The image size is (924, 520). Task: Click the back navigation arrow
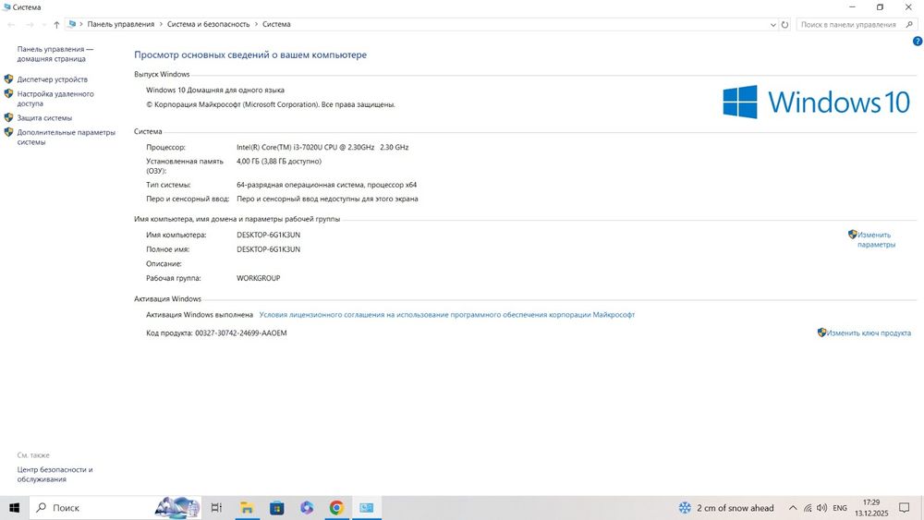[11, 25]
